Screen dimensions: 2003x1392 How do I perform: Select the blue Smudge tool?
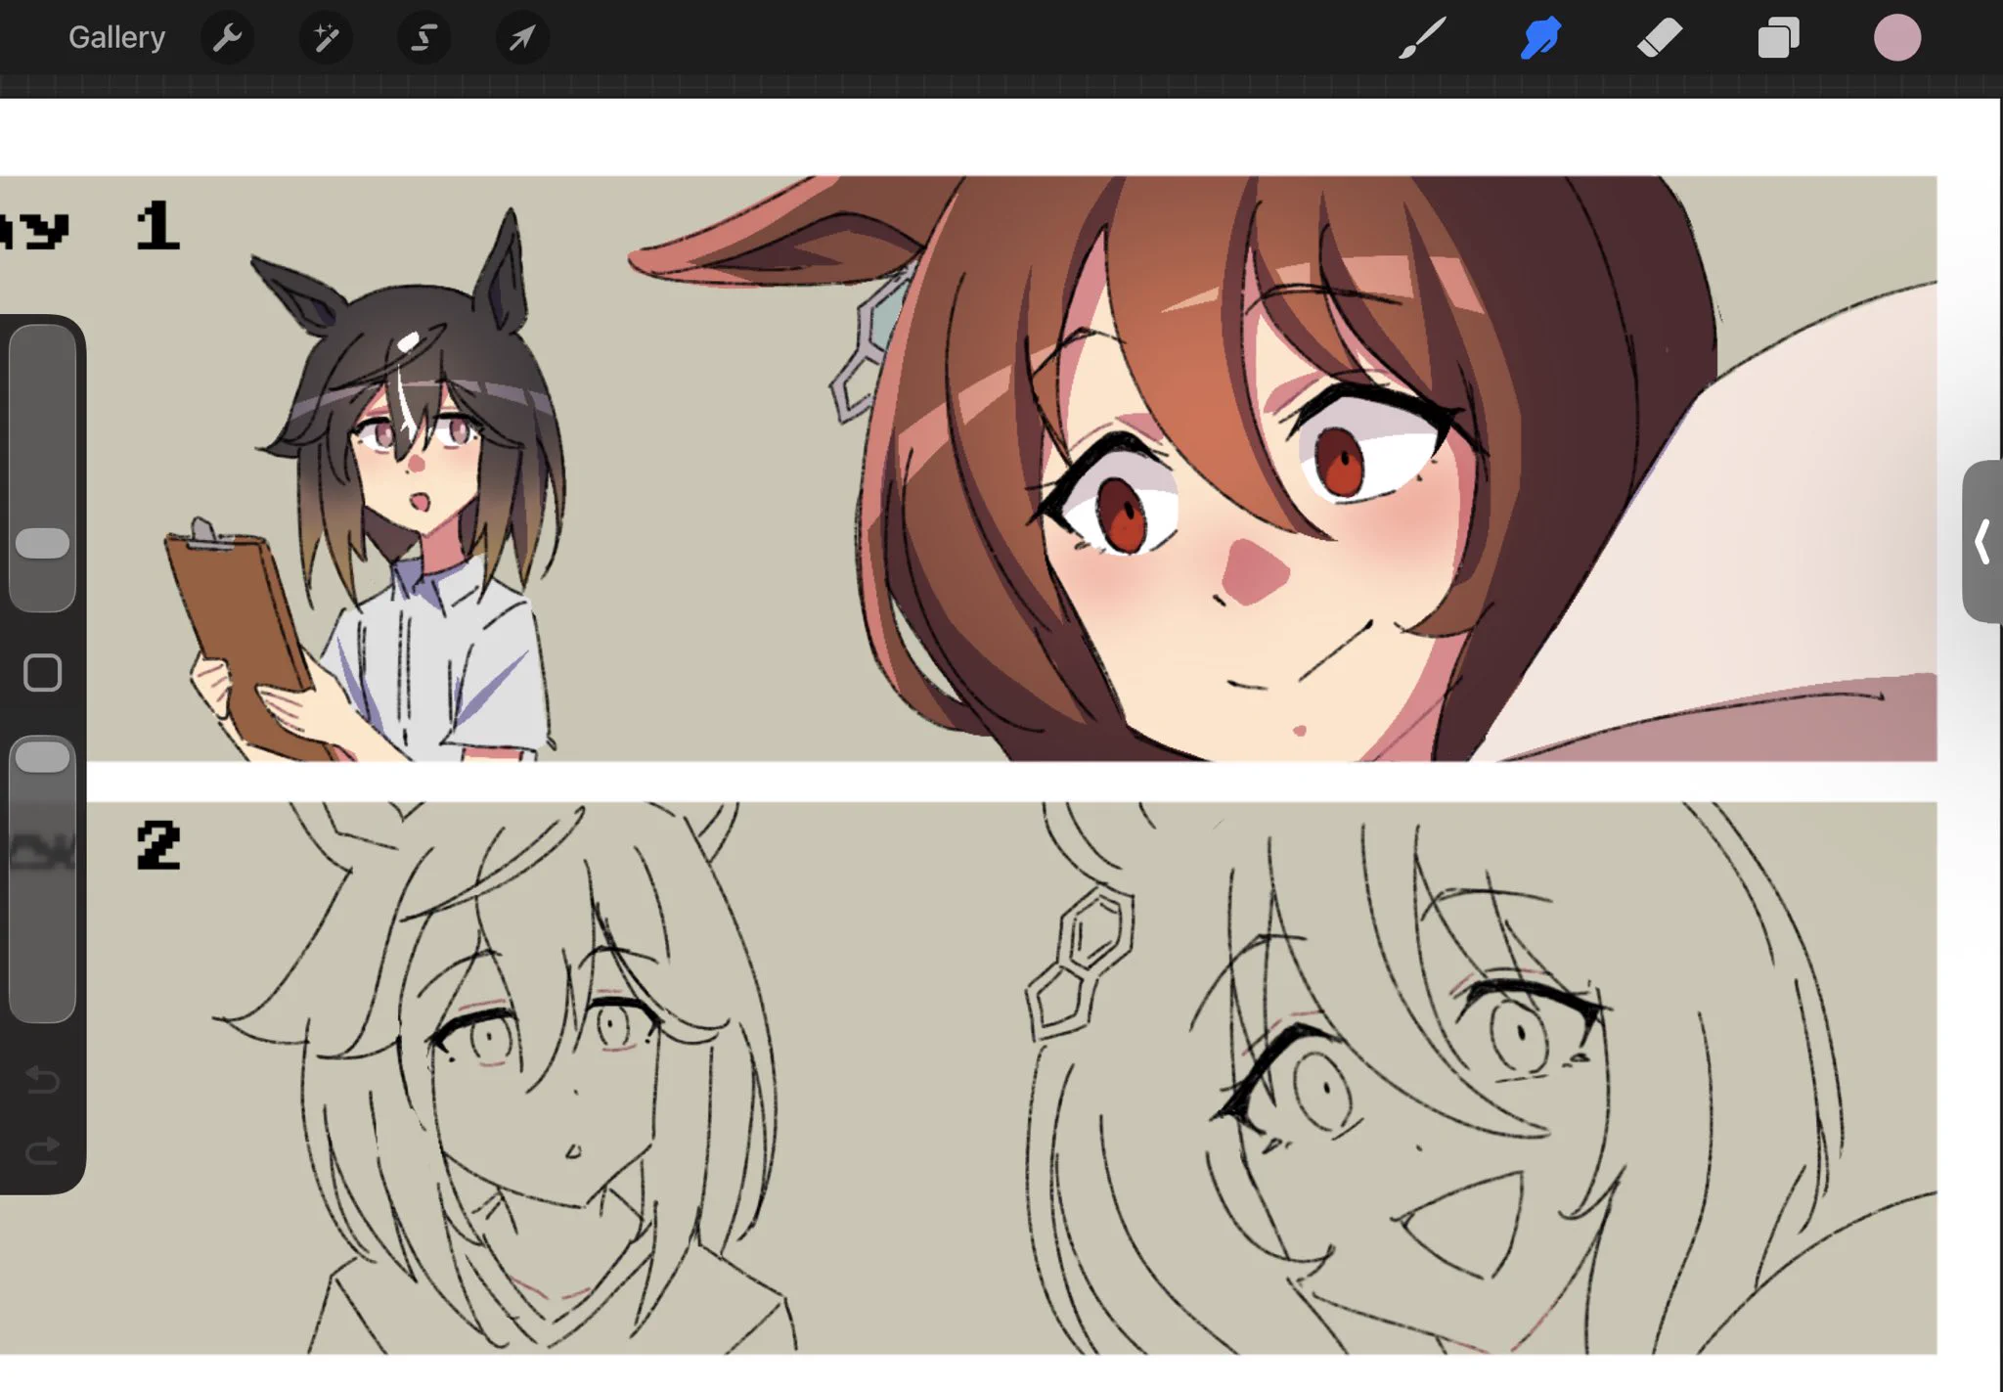(x=1540, y=38)
